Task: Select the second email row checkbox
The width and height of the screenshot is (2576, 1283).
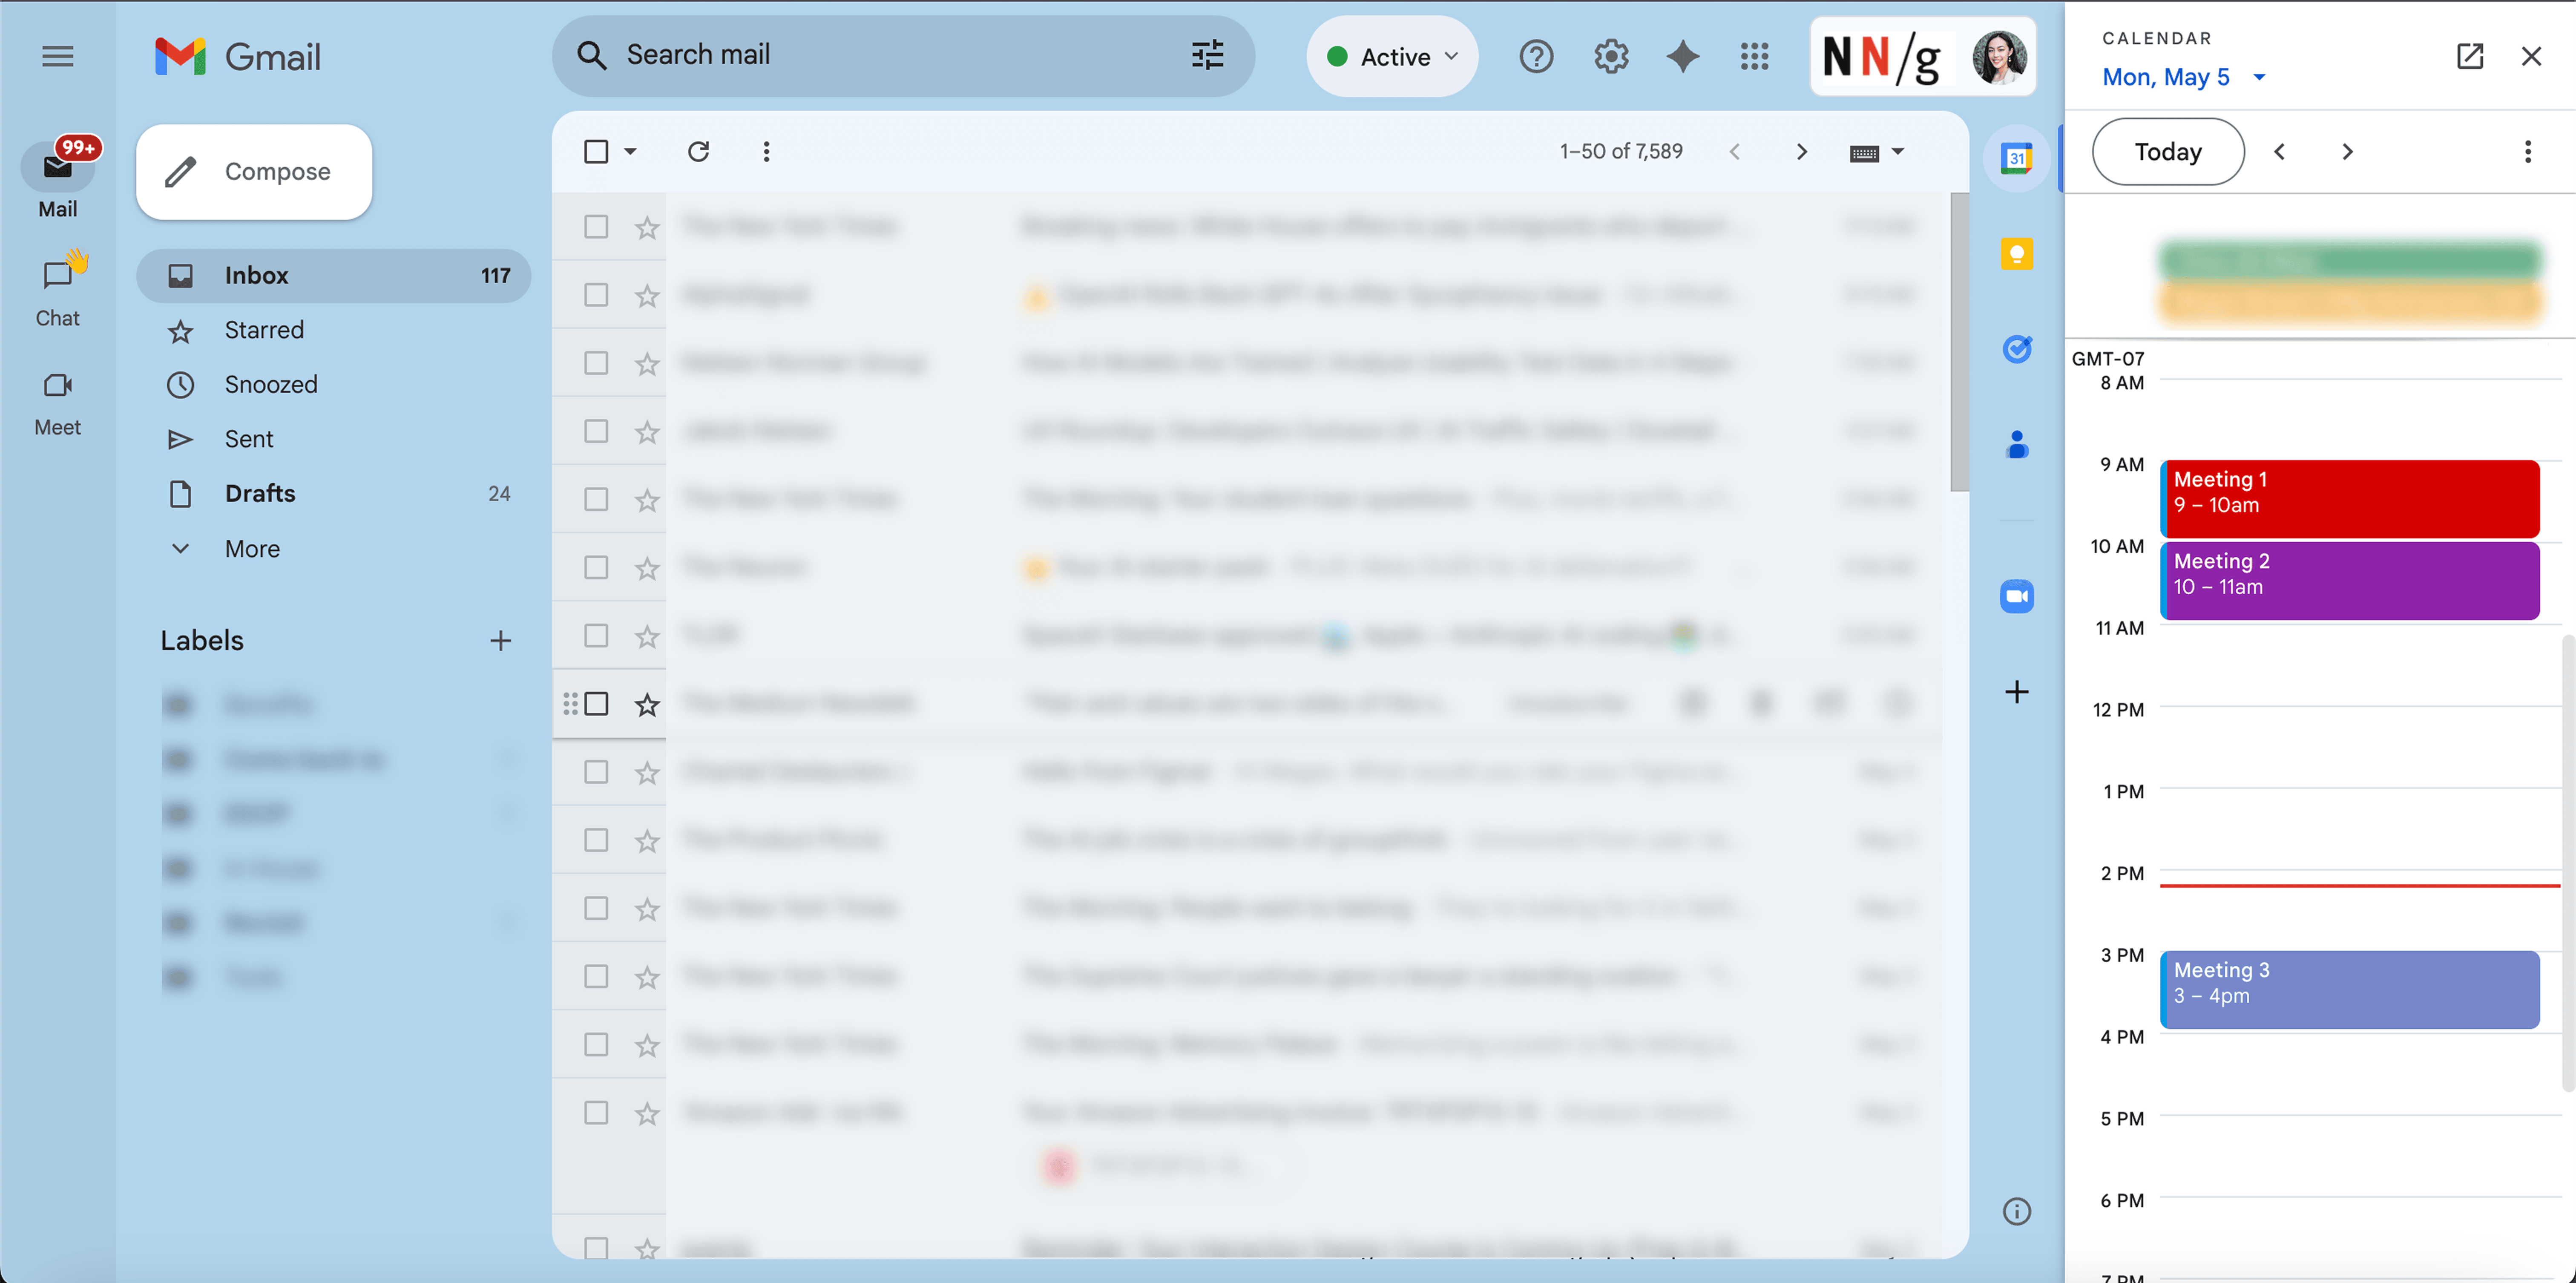Action: (596, 295)
